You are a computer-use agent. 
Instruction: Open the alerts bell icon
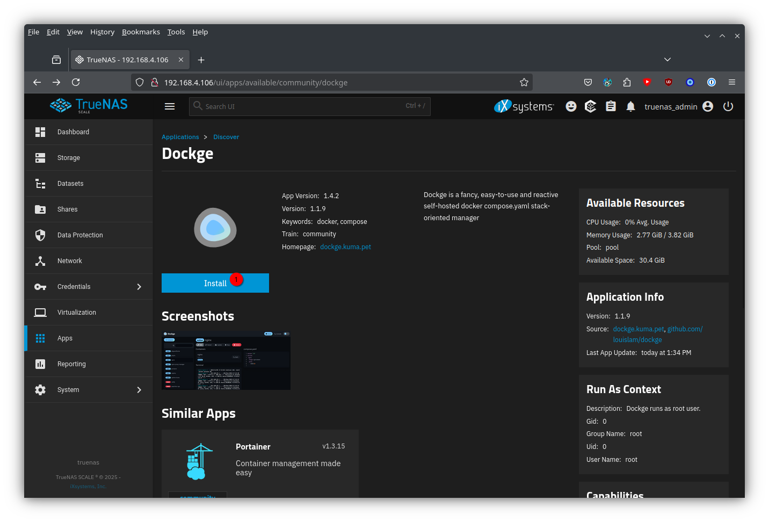(630, 106)
